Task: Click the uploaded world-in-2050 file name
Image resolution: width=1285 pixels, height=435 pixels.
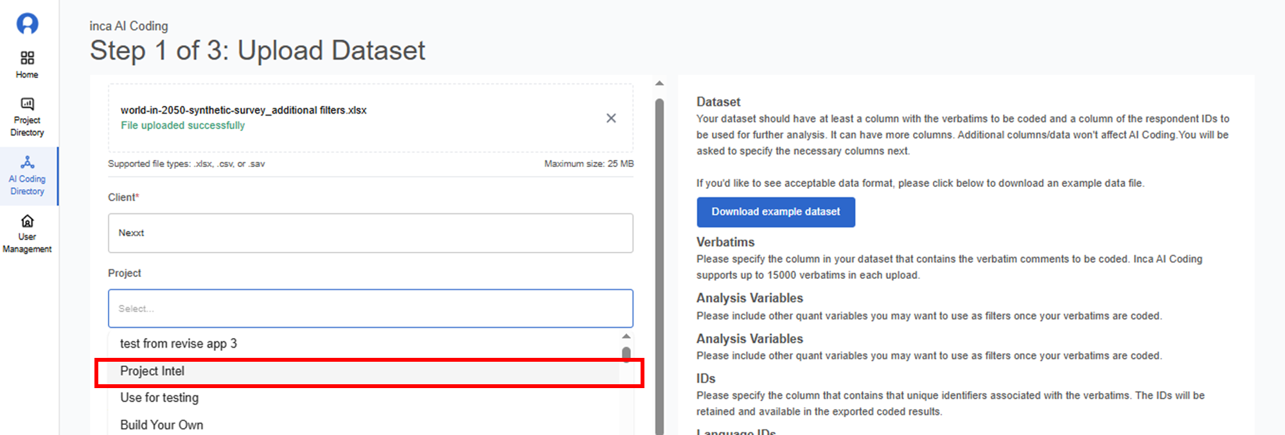Action: click(244, 111)
